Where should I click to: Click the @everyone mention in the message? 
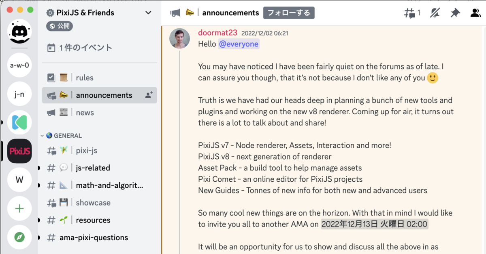pos(239,44)
